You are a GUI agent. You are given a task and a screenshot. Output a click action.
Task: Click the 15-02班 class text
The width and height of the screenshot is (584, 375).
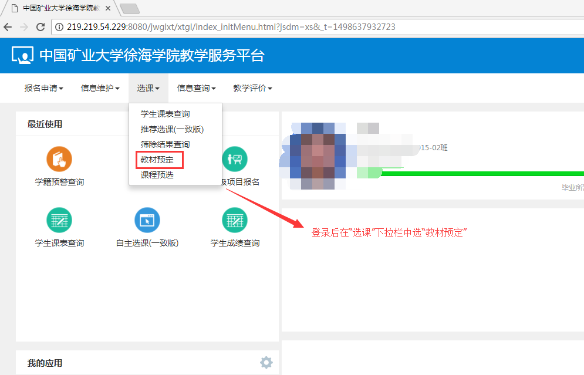433,148
